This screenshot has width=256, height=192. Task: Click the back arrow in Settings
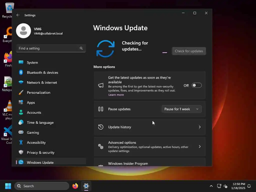tap(18, 15)
